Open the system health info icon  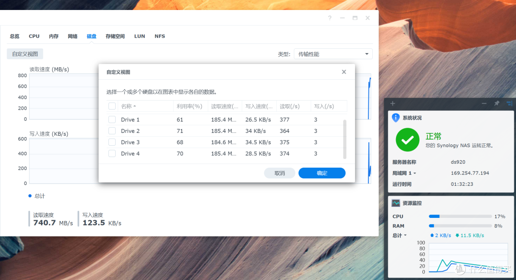[396, 117]
